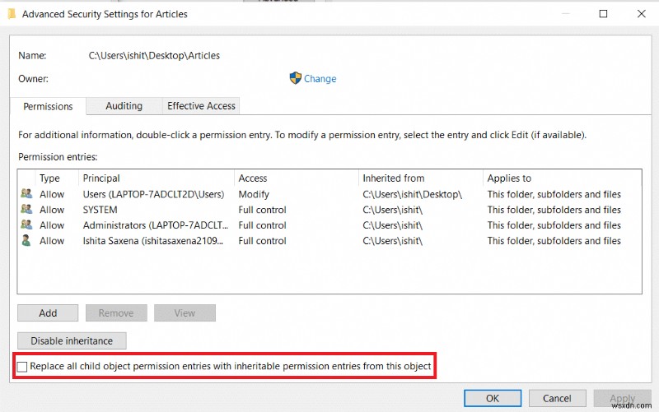This screenshot has height=412, width=659.
Task: Click the Cancel button
Action: point(556,399)
